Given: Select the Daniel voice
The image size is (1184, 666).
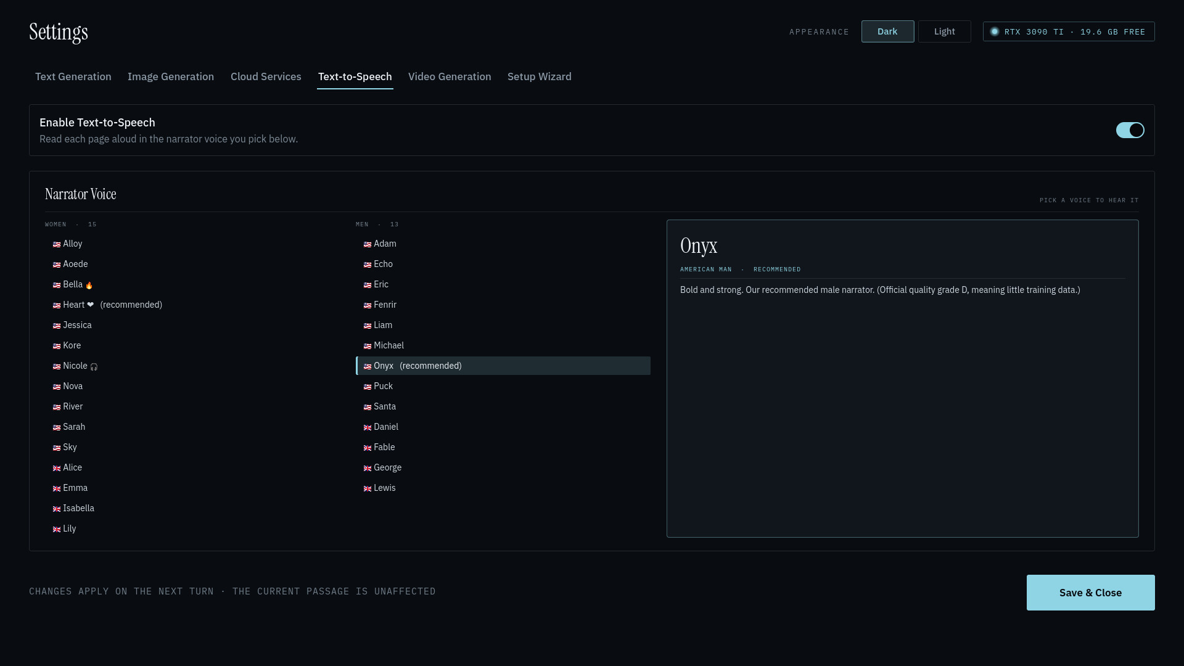Looking at the screenshot, I should (503, 427).
